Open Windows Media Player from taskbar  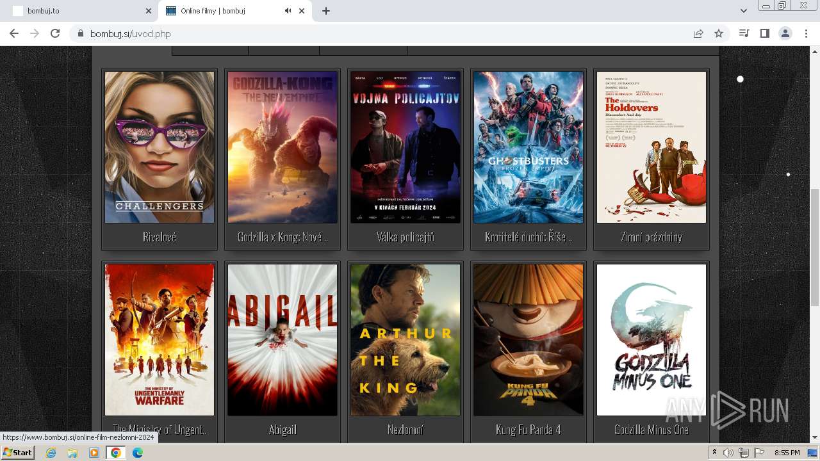pos(94,453)
